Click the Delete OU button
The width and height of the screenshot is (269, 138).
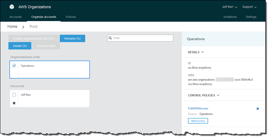20,46
